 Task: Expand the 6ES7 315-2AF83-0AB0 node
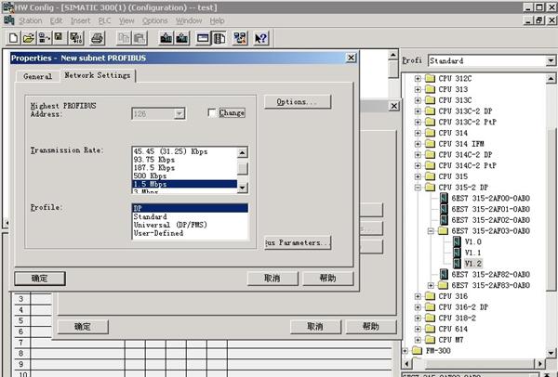click(x=431, y=285)
